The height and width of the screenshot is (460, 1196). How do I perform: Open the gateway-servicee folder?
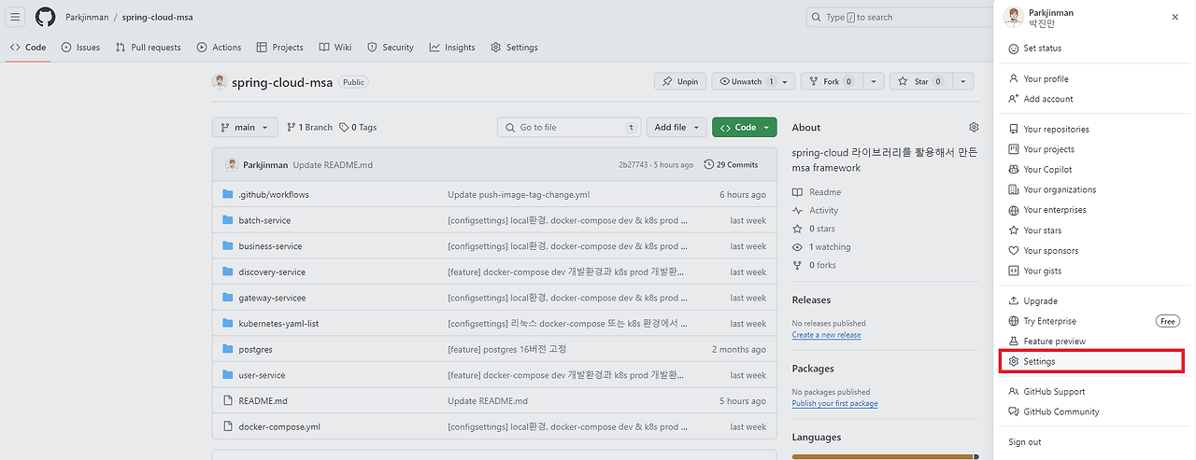tap(272, 298)
